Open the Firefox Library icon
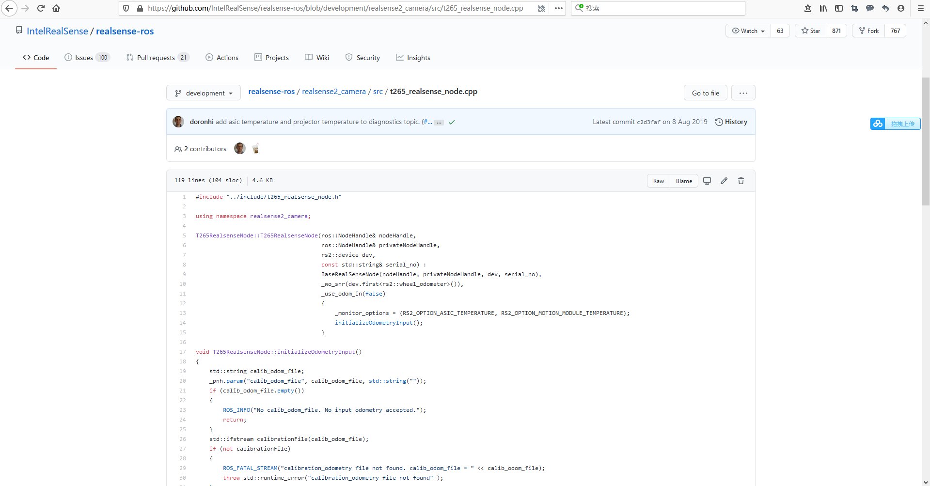Screen dimensions: 930x486 823,8
